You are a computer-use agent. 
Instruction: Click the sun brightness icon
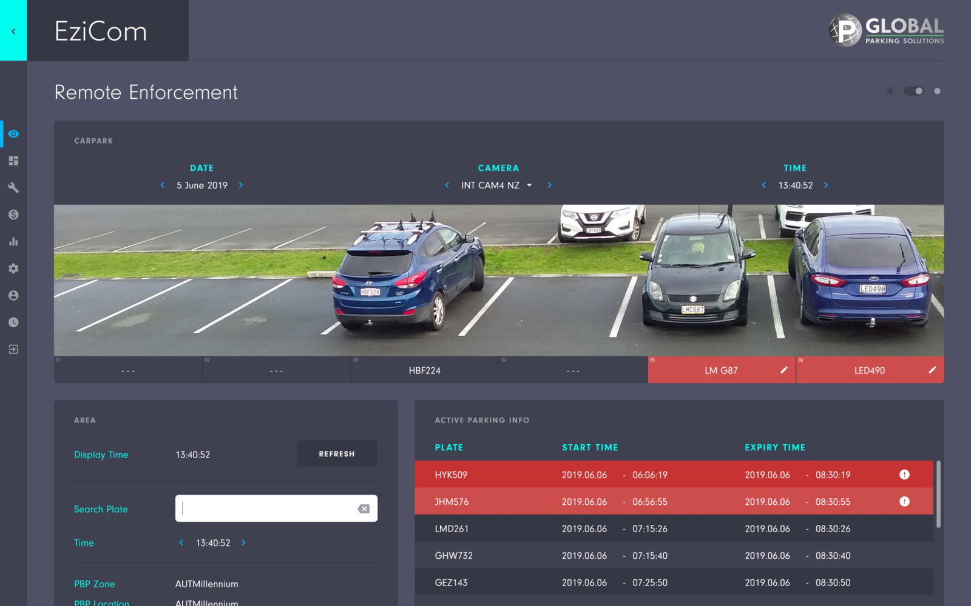pyautogui.click(x=890, y=91)
